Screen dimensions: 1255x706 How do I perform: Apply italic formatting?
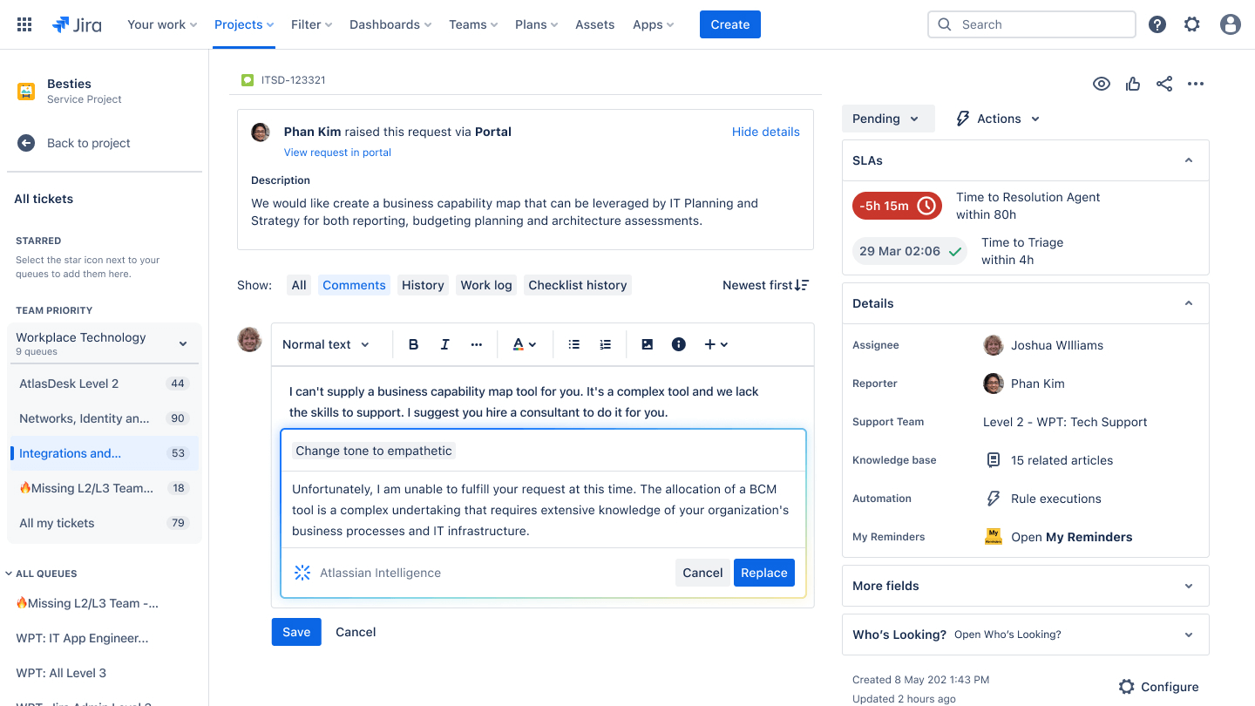(444, 343)
